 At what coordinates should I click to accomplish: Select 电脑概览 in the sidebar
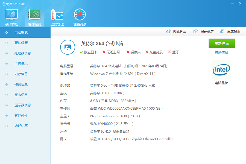[x=25, y=33]
